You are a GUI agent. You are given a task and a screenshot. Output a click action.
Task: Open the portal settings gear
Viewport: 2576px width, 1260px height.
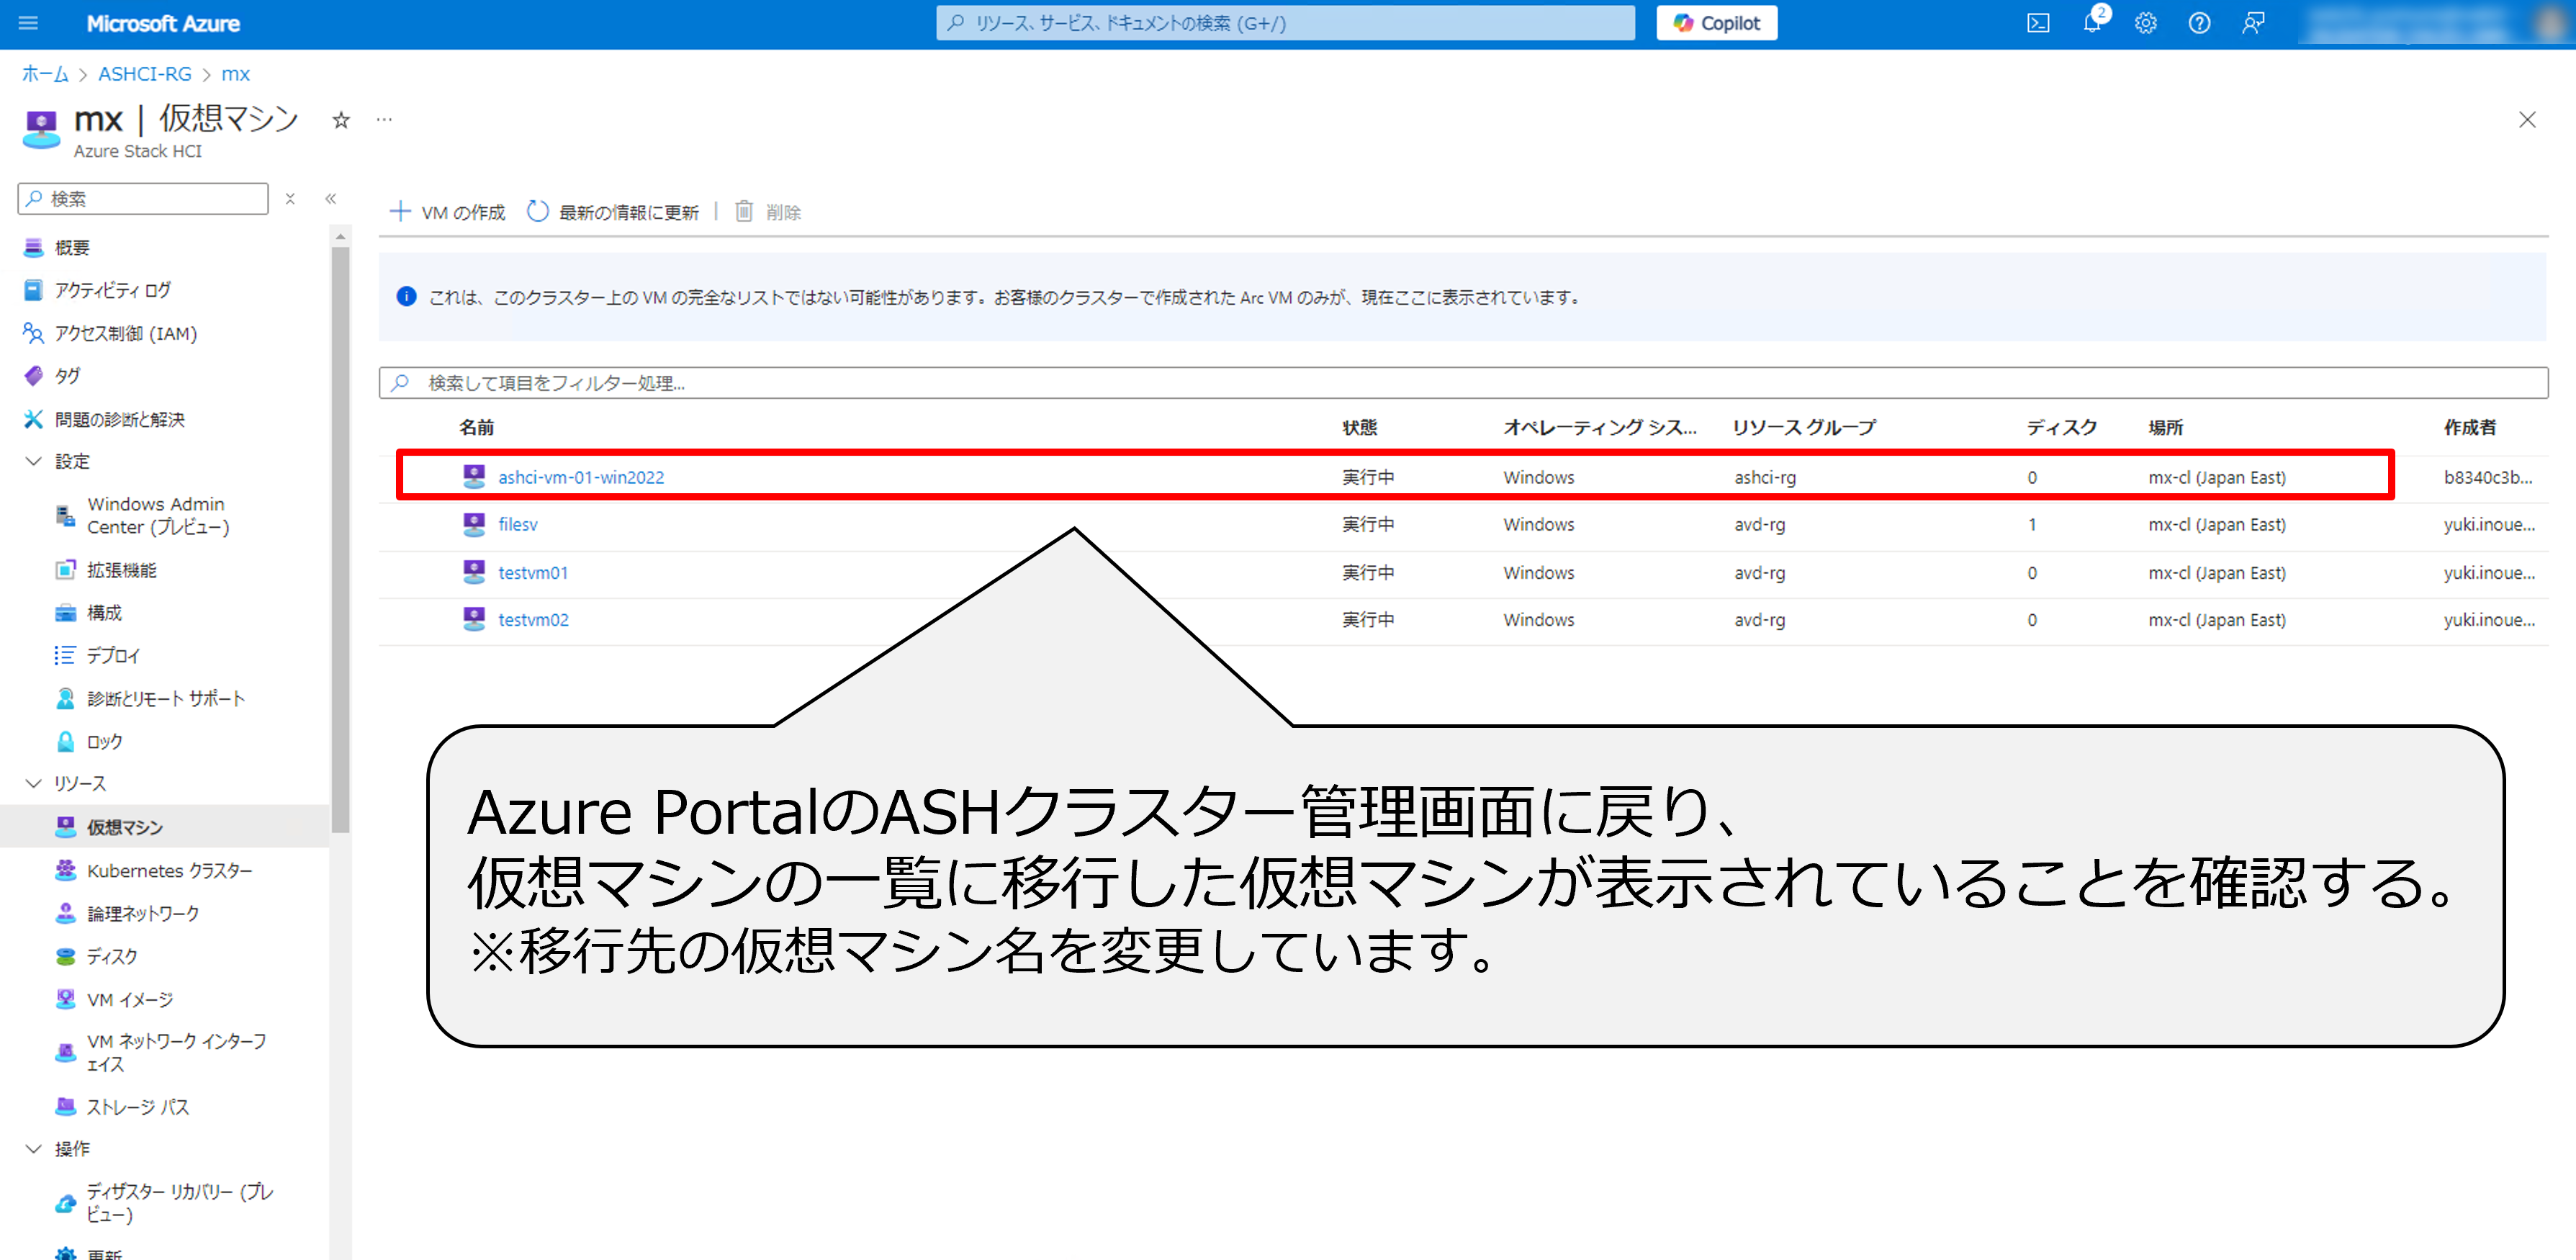tap(2145, 23)
